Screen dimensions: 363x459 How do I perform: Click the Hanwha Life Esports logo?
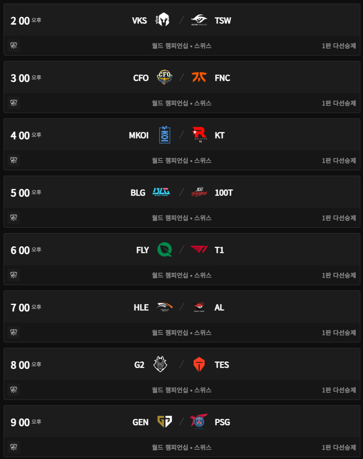click(x=165, y=307)
